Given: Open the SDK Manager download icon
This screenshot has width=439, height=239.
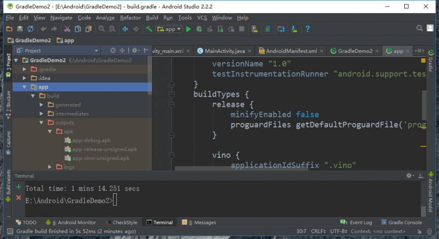Looking at the screenshot, I should click(294, 29).
